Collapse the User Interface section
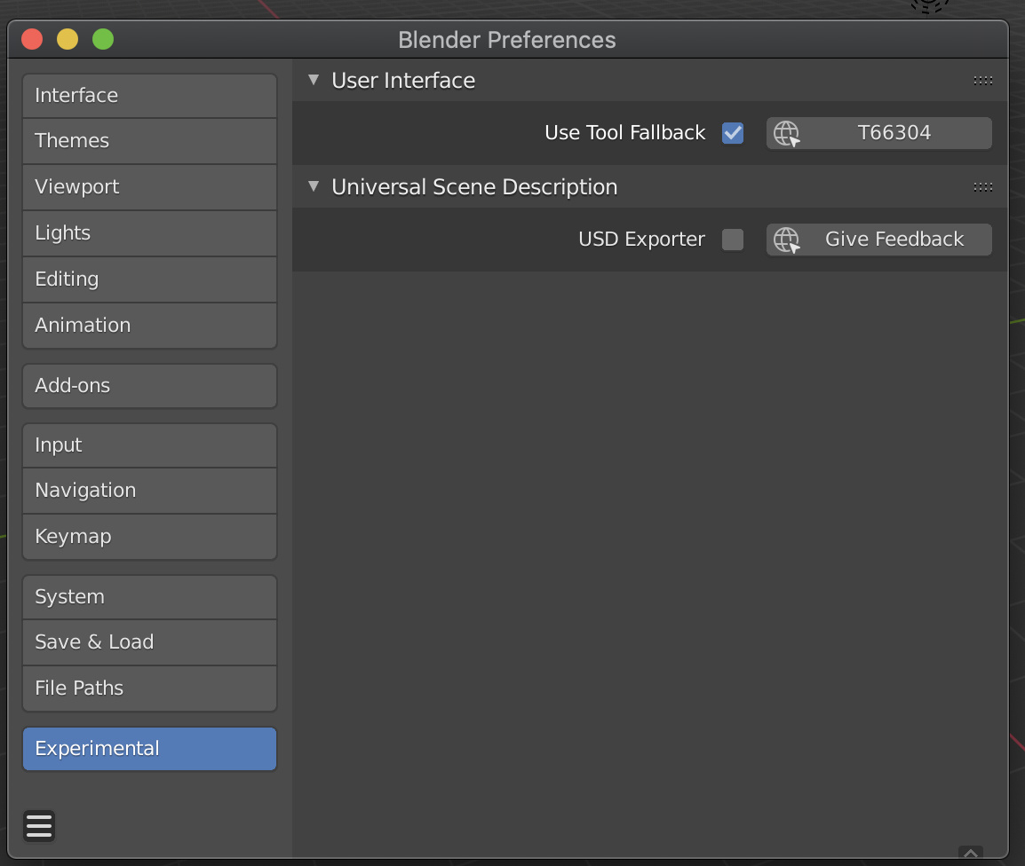The height and width of the screenshot is (866, 1025). click(313, 80)
